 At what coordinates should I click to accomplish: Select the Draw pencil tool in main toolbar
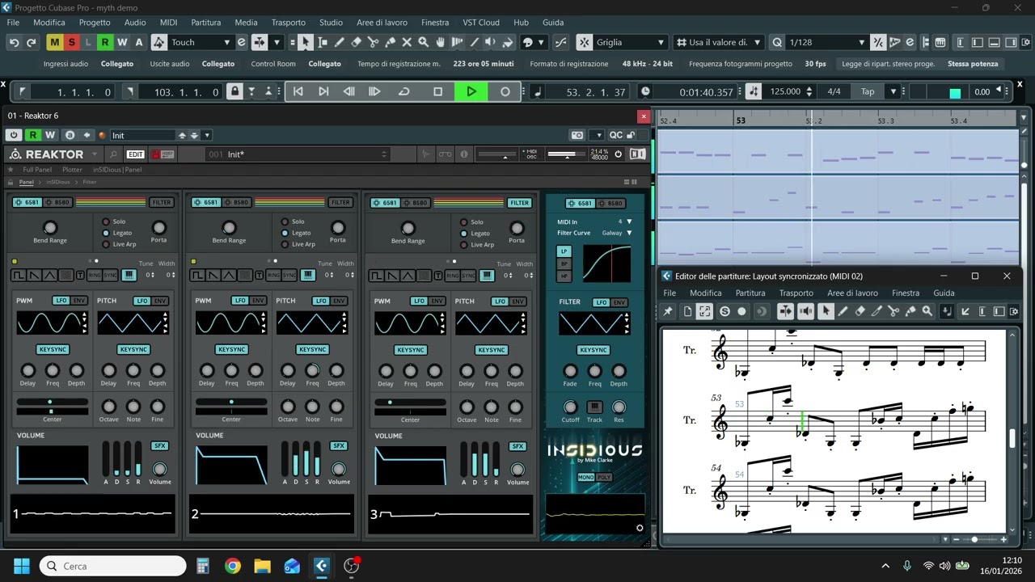click(x=340, y=42)
